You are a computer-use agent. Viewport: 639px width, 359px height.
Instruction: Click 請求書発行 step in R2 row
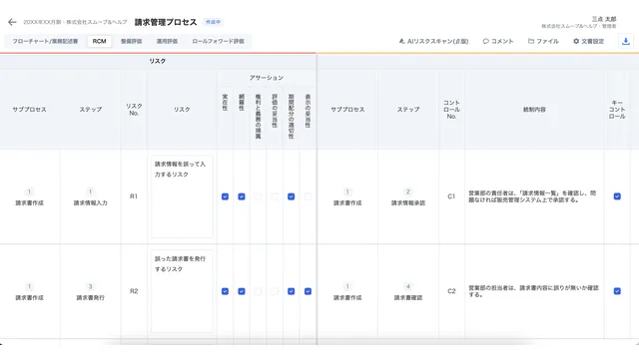tap(91, 297)
